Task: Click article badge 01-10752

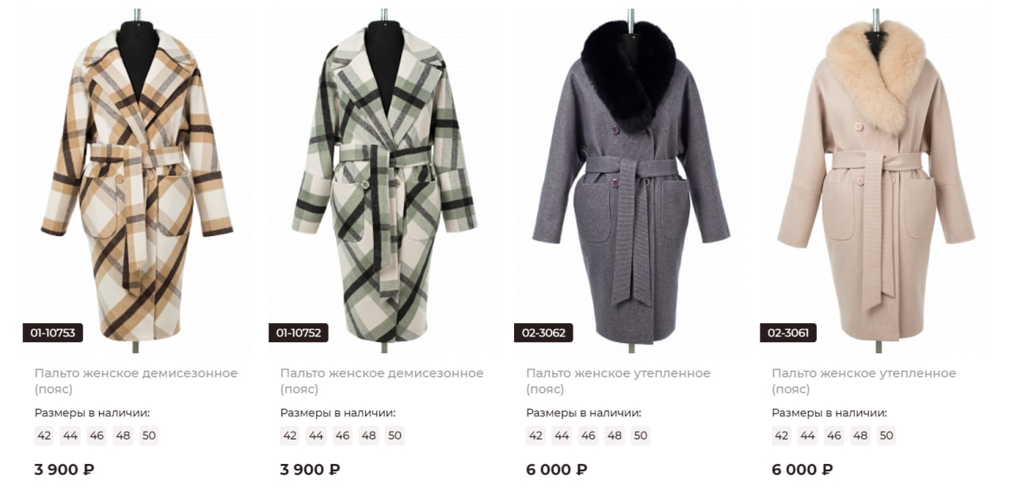Action: tap(299, 333)
